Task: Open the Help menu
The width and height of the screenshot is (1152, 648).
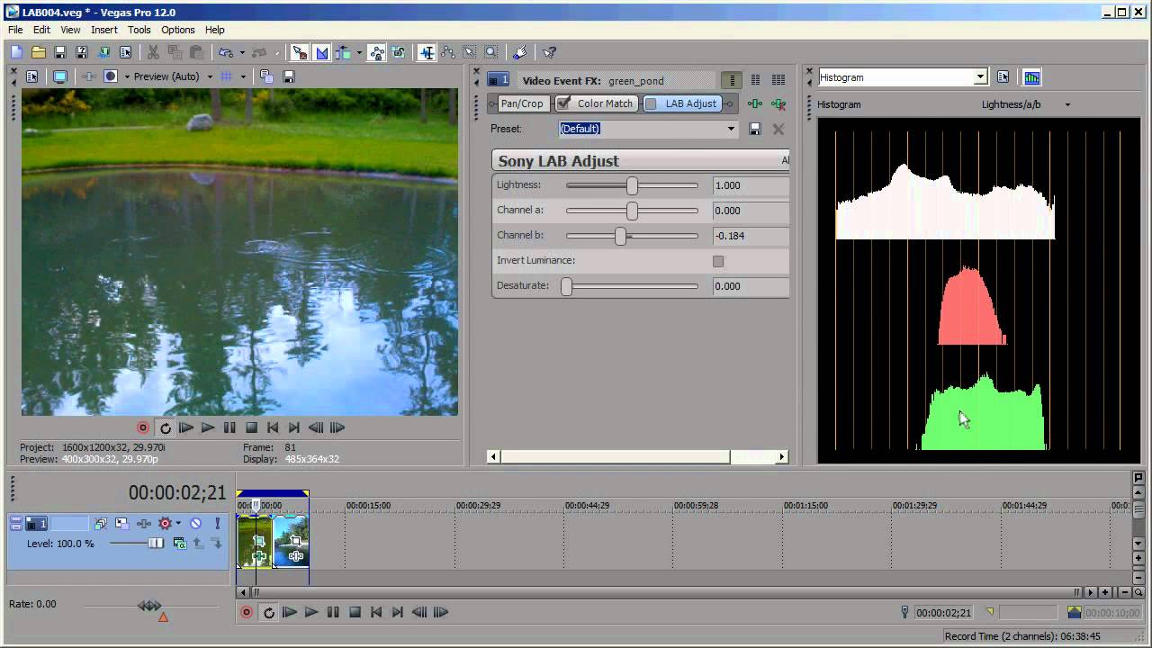Action: tap(215, 30)
